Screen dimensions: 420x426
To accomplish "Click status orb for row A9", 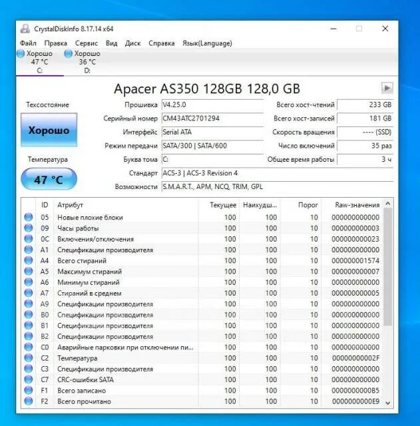I will [29, 304].
